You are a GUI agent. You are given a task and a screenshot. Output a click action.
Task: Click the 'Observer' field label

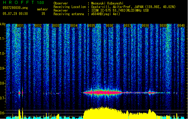pos(61,3)
